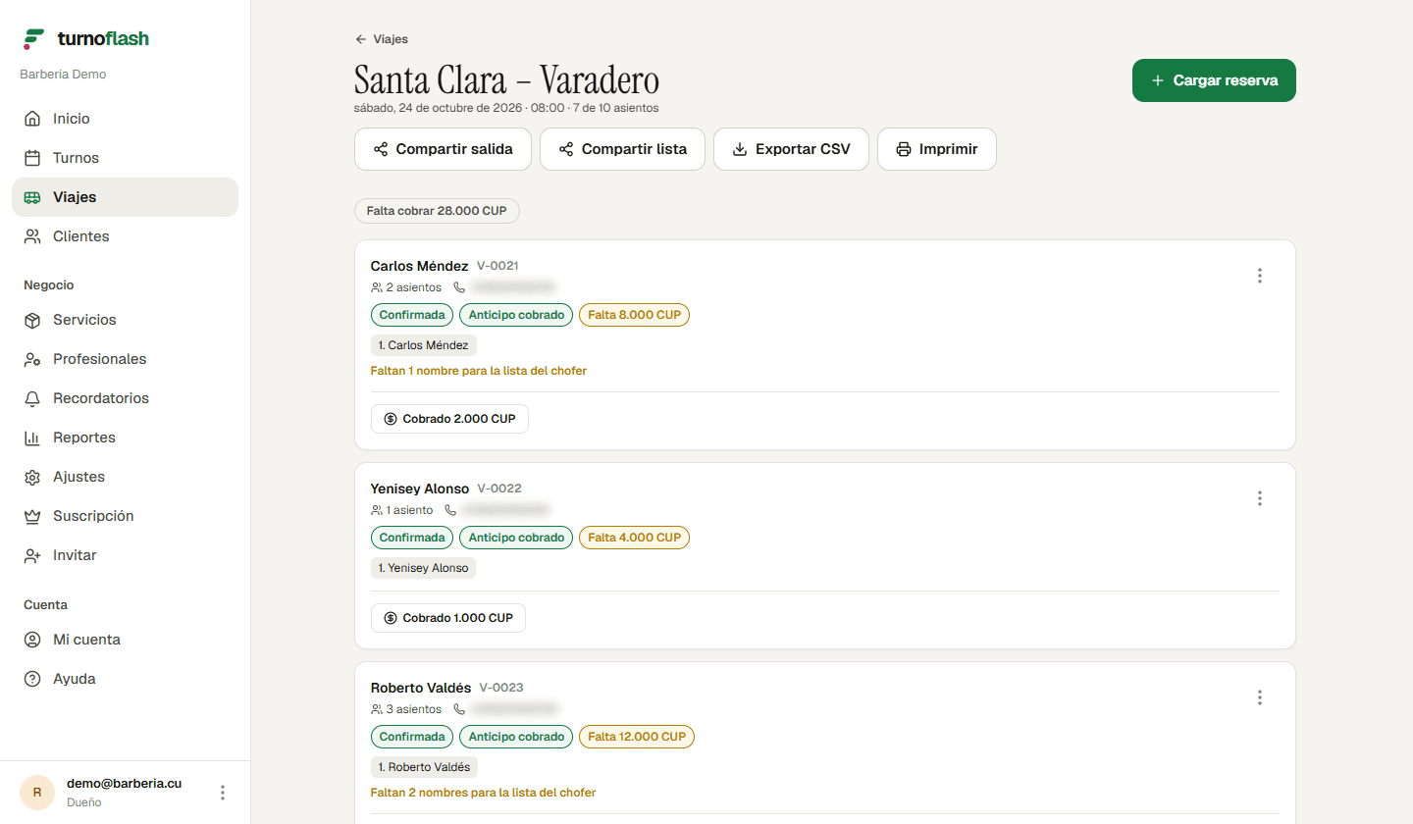
Task: Open Suscripción page
Action: point(125,516)
